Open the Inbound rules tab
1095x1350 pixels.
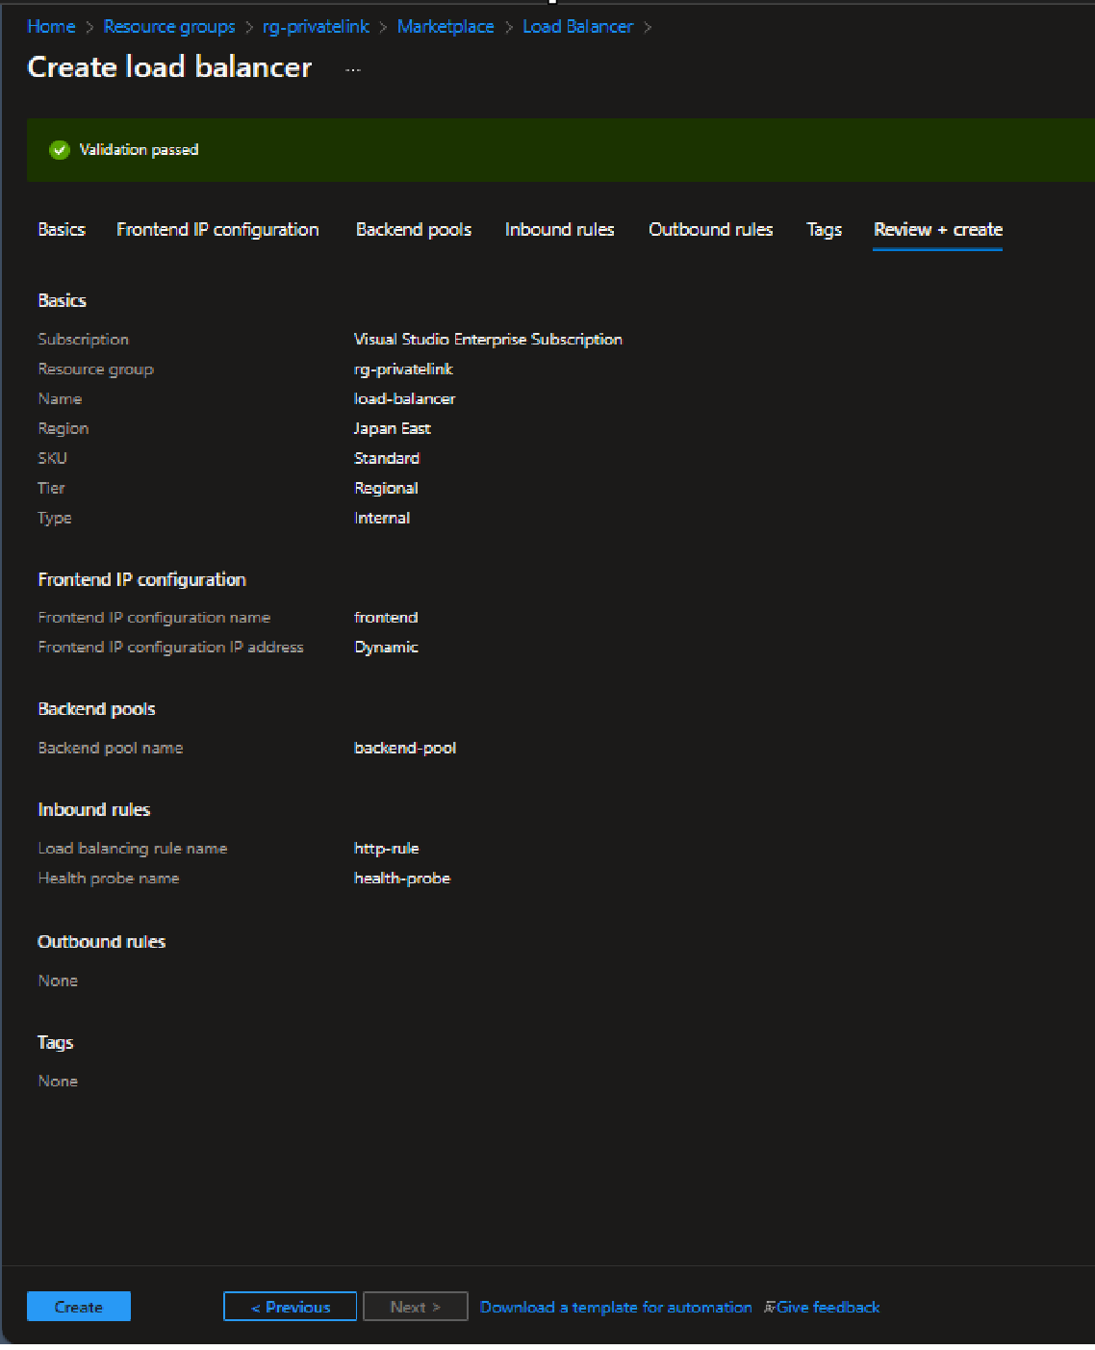(559, 229)
